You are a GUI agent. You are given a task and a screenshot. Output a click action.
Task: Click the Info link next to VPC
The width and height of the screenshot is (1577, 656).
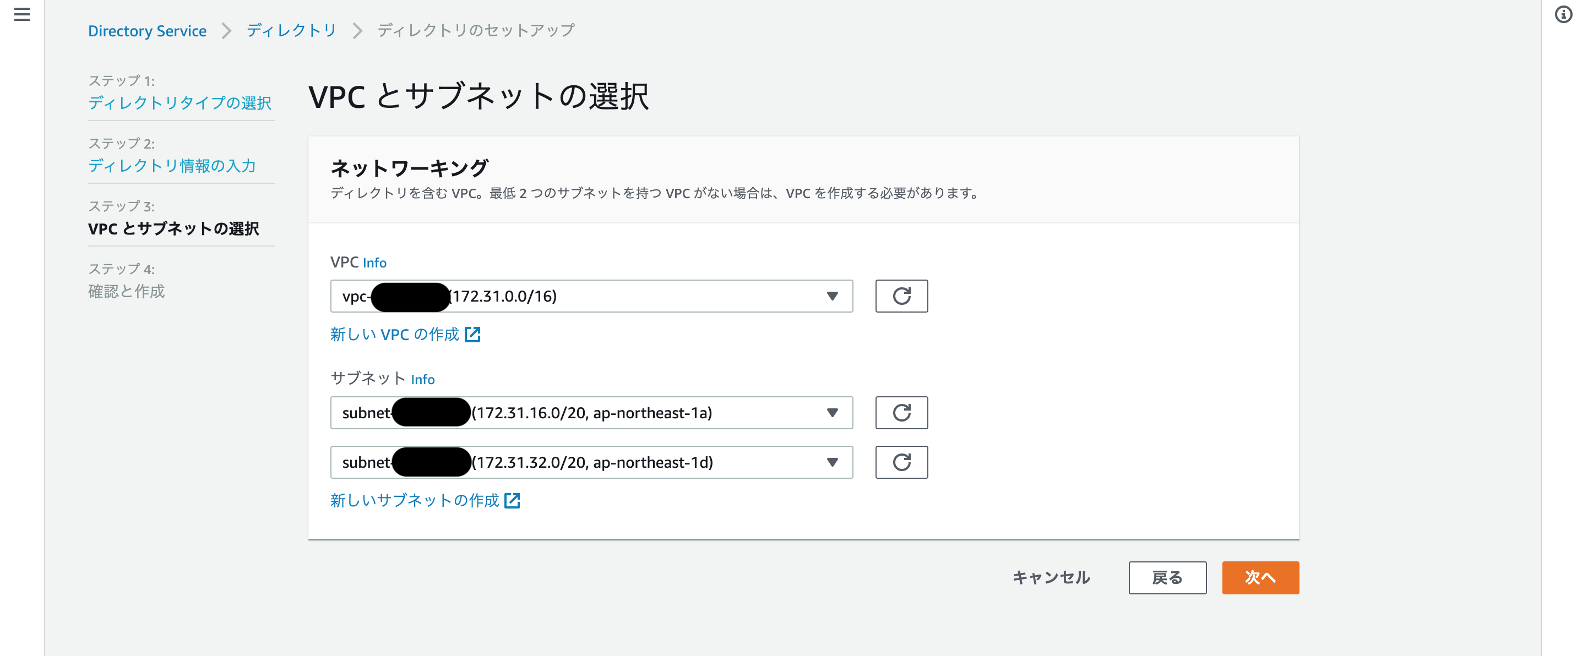pos(374,263)
